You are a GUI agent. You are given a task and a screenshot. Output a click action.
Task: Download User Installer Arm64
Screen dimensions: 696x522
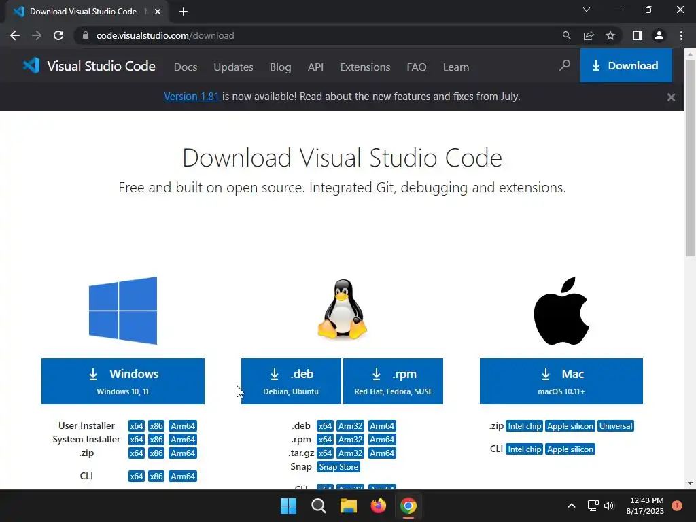pos(183,426)
